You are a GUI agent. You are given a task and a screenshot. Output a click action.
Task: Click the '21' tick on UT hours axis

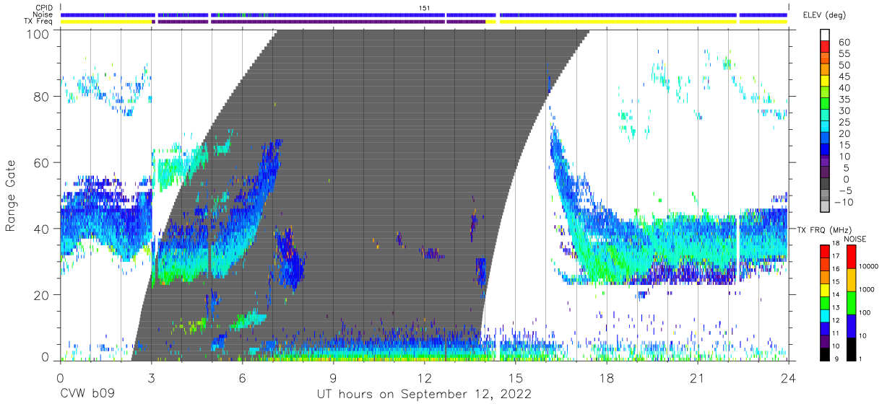(x=698, y=378)
